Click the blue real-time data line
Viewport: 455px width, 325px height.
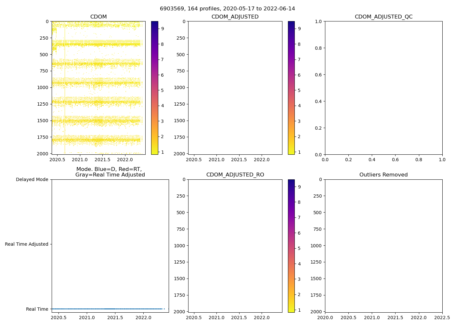click(107, 309)
